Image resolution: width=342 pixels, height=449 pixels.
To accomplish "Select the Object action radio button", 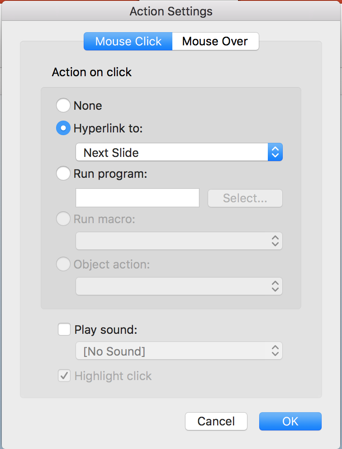I will pos(63,264).
